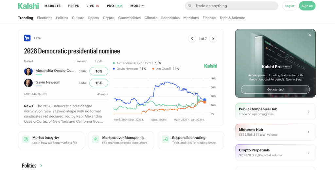Click 16% odds for Alexandria Ocasio-Cortez

click(99, 71)
